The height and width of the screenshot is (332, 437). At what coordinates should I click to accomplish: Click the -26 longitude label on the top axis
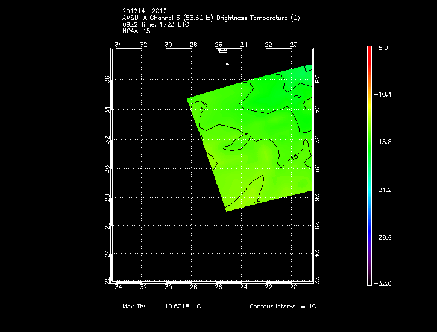pos(216,44)
